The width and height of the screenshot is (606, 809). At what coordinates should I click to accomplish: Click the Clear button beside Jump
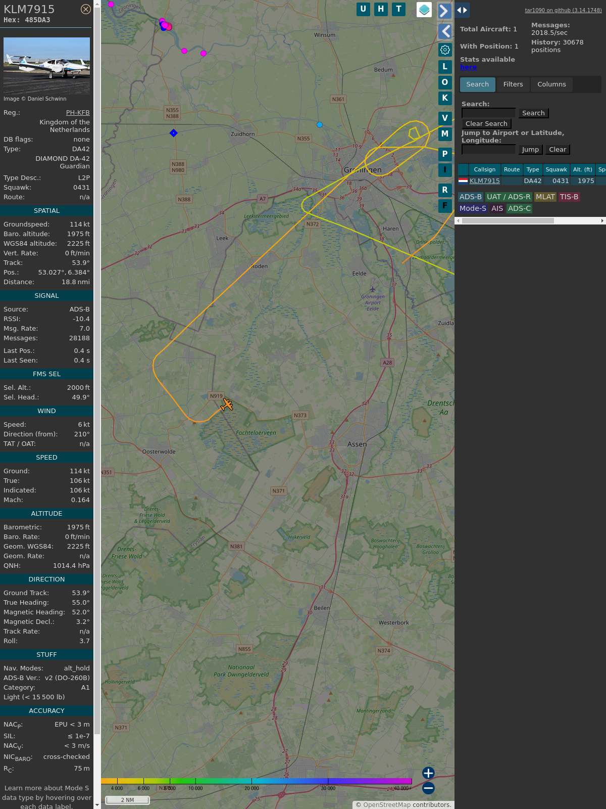coord(558,149)
